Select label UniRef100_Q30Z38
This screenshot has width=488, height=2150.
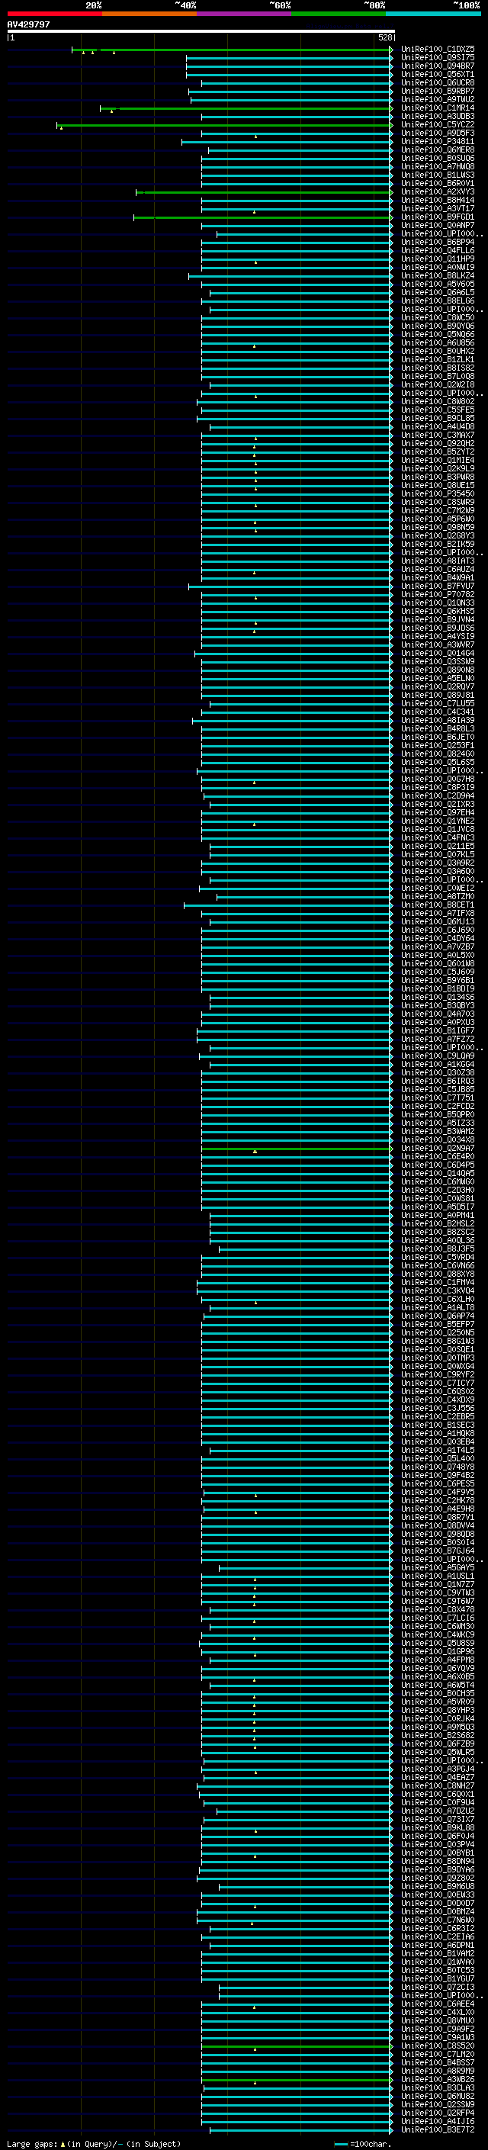pyautogui.click(x=438, y=1072)
